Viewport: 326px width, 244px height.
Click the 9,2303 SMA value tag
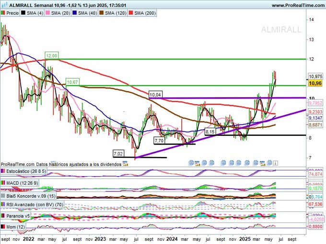pos(315,112)
